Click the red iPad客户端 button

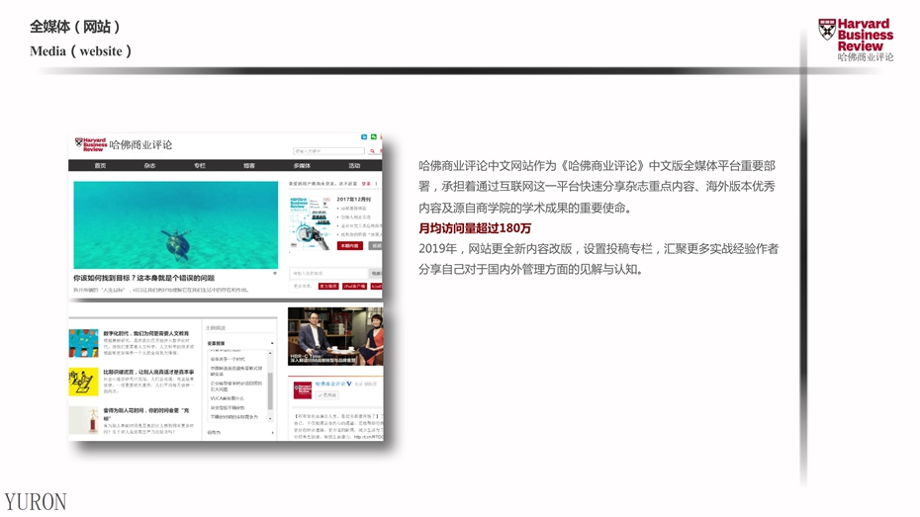click(x=354, y=286)
